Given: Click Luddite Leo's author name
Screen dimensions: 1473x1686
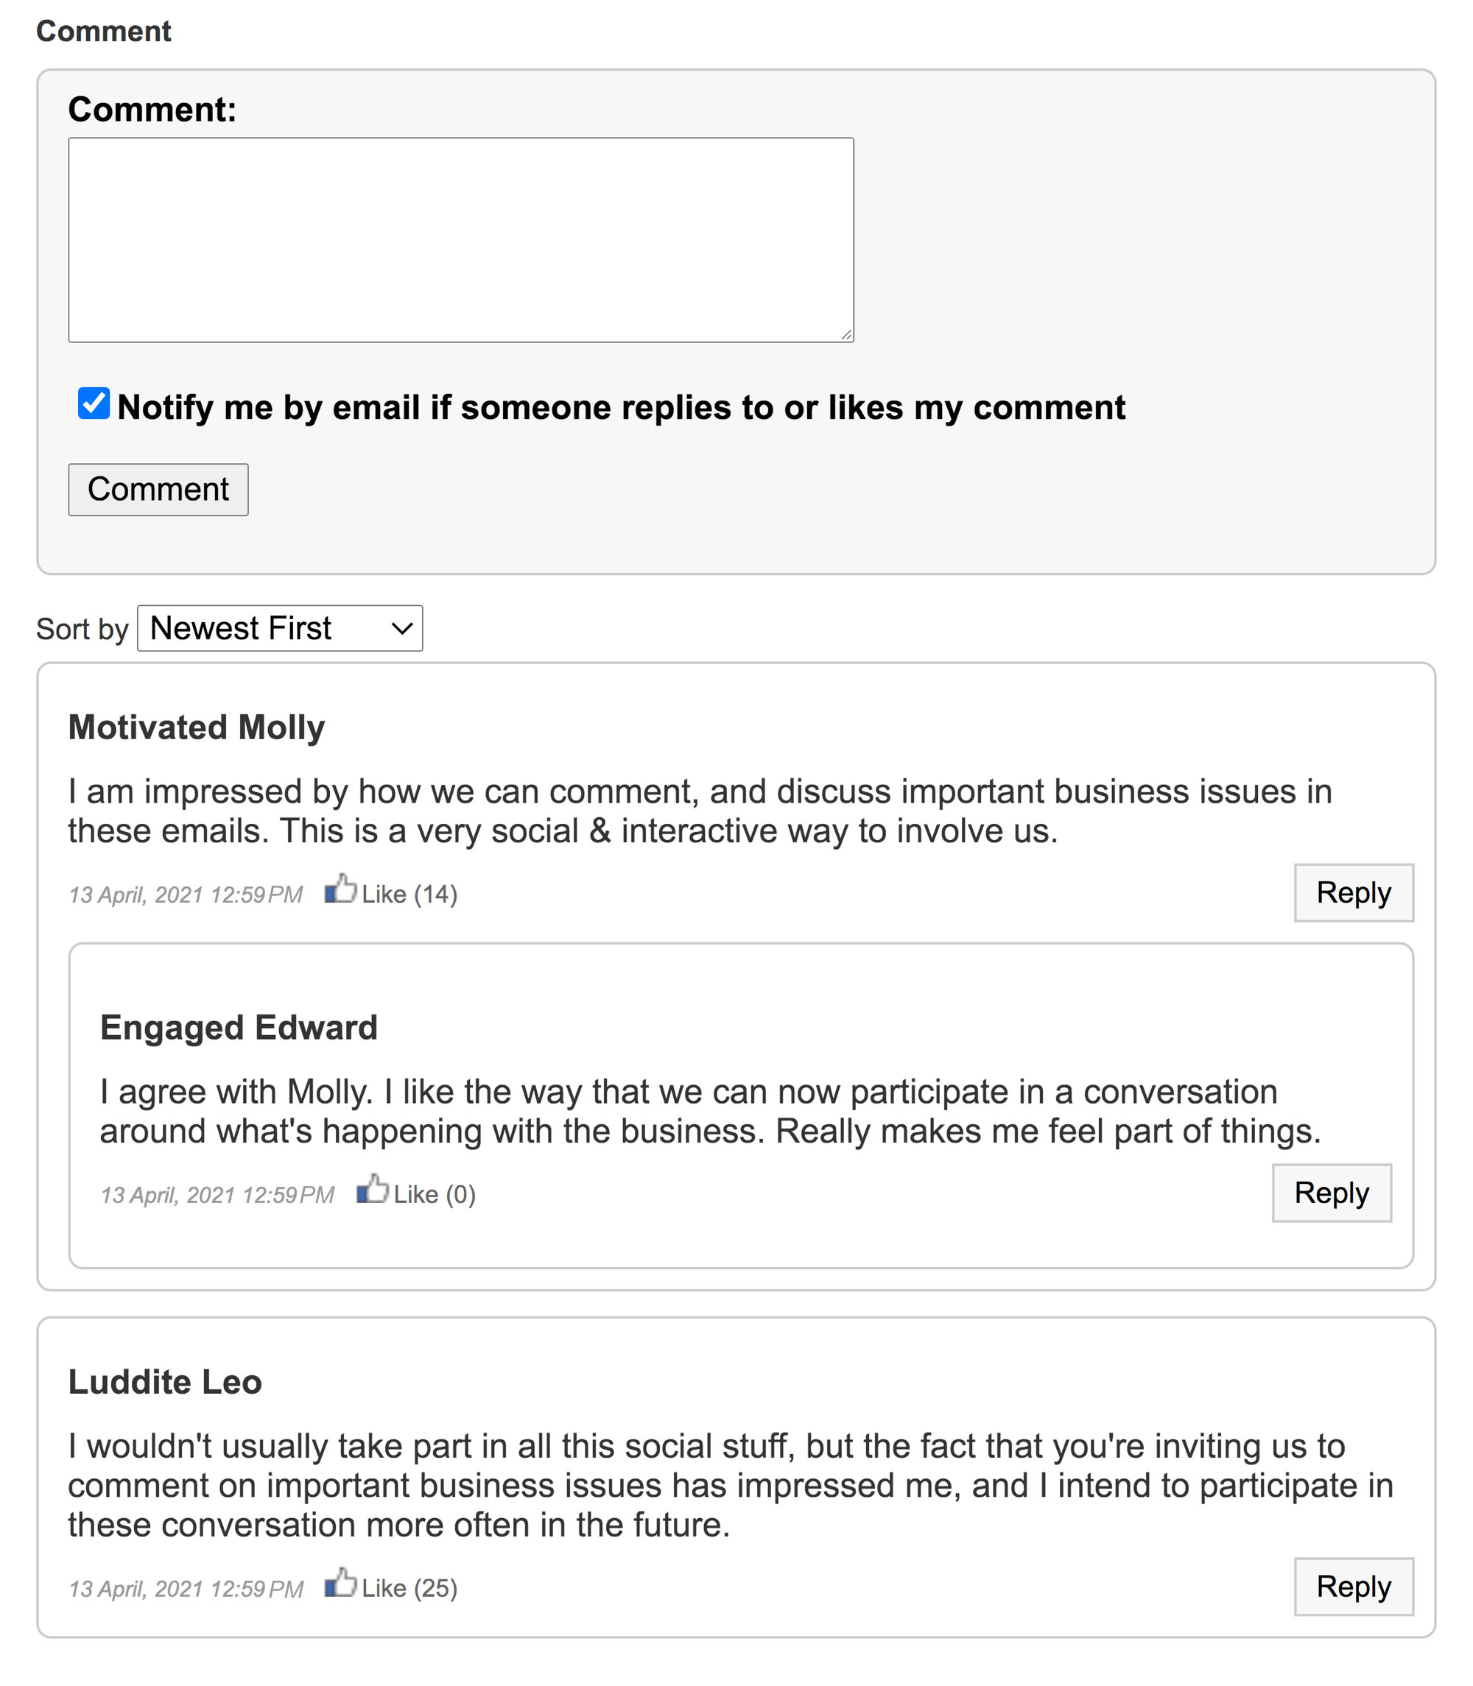Looking at the screenshot, I should pyautogui.click(x=164, y=1382).
